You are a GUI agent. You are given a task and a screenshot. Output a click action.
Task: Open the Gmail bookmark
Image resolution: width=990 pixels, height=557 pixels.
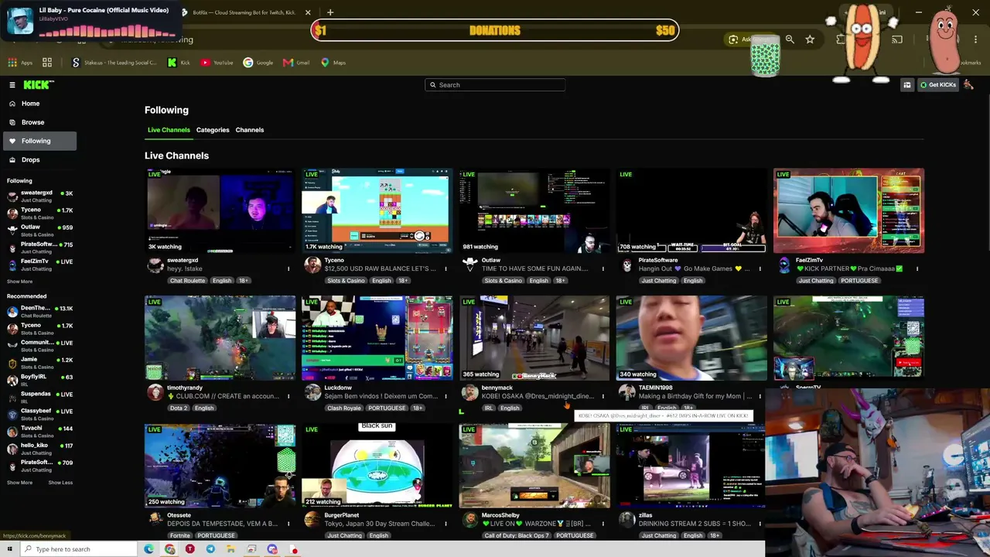point(296,63)
